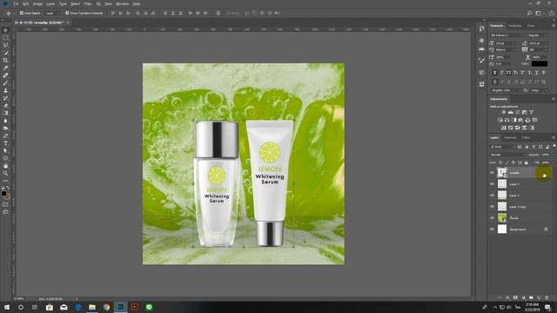Image resolution: width=557 pixels, height=313 pixels.
Task: Add Brightness/Contrast adjustment
Action: pyautogui.click(x=503, y=112)
